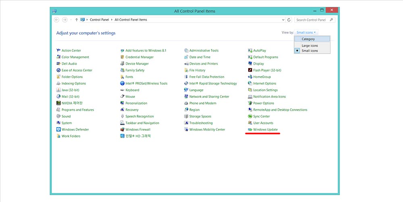Viewport: 403px width, 202px height.
Task: Click the Refresh button in address bar
Action: (x=289, y=20)
